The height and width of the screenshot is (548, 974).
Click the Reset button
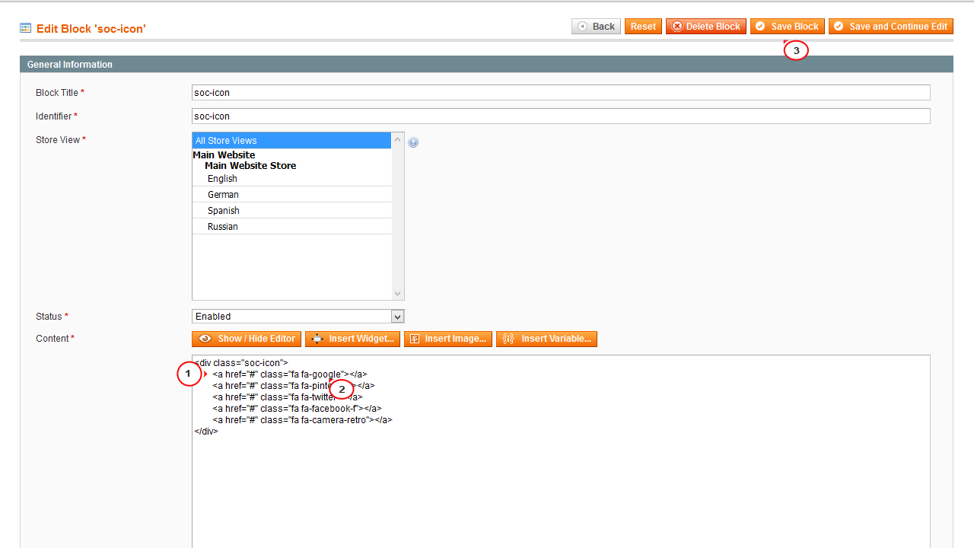click(x=642, y=25)
